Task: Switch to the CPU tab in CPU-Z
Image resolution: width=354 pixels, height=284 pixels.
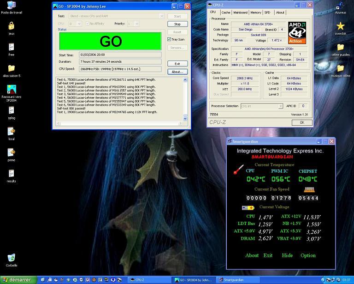Action: pos(213,12)
